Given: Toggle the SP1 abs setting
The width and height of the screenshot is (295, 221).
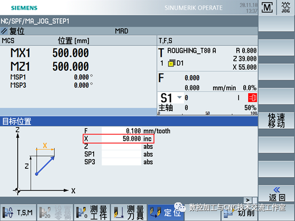Looking at the screenshot, I should [x=148, y=154].
